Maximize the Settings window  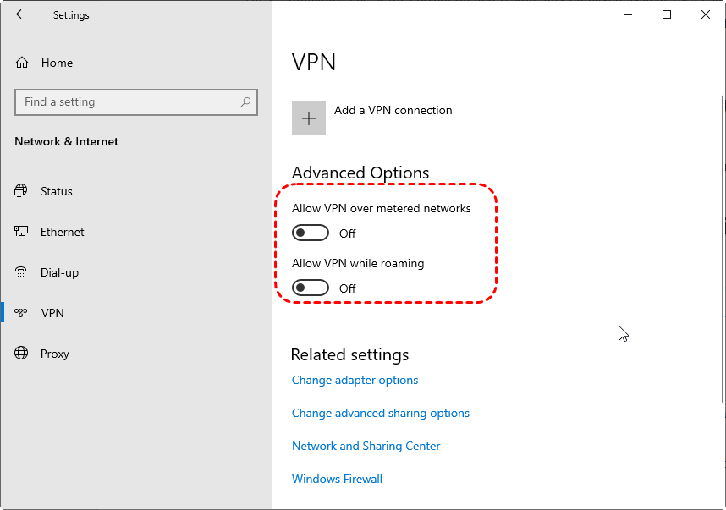[x=667, y=14]
